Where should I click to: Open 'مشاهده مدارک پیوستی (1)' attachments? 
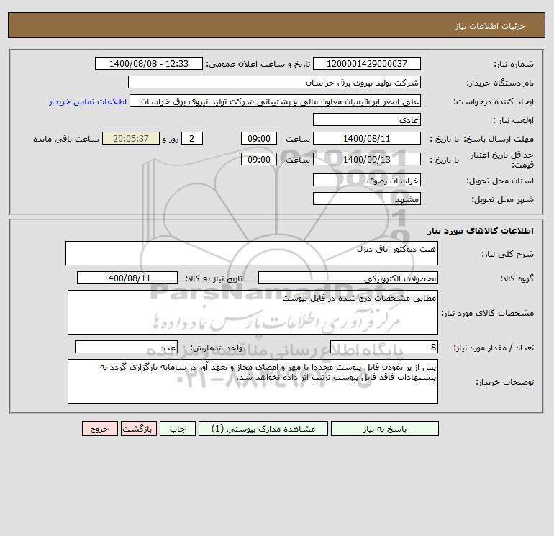coord(263,428)
